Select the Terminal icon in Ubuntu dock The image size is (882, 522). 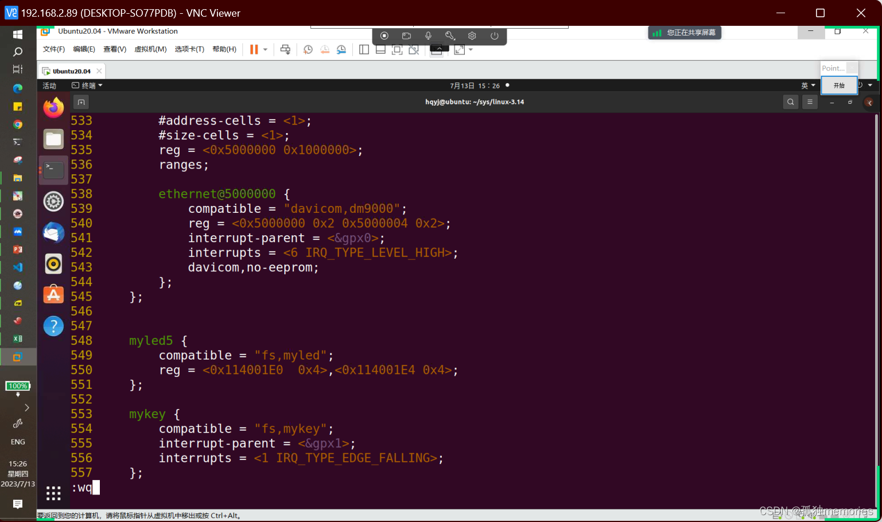click(53, 170)
